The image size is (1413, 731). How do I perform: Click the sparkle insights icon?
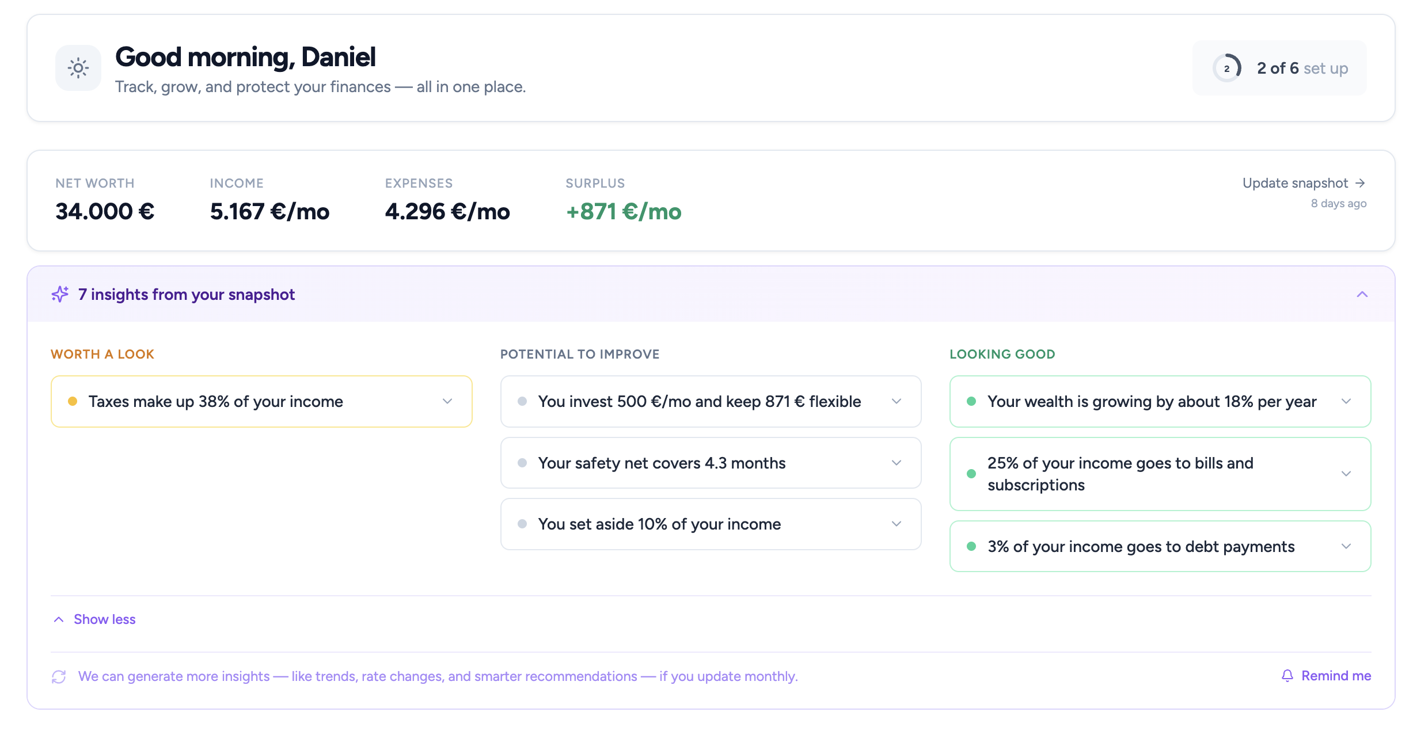click(59, 294)
